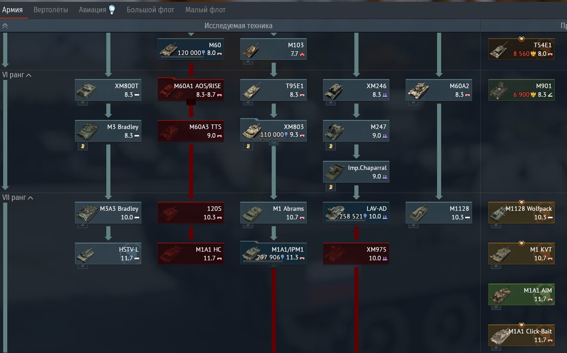Select the locked 120S card
Viewport: 567px width, 353px height.
191,212
